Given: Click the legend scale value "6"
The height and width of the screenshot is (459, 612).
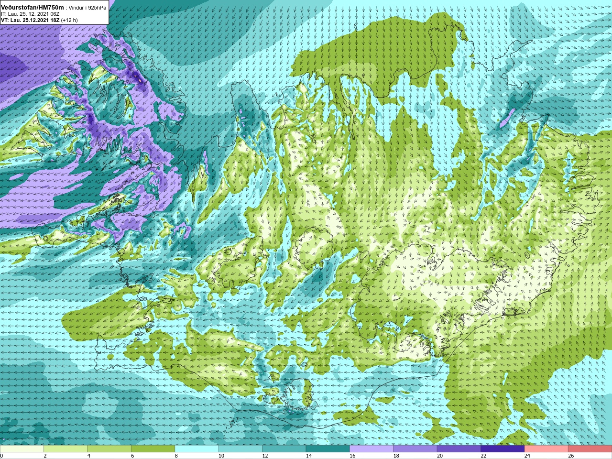Looking at the screenshot, I should 133,456.
